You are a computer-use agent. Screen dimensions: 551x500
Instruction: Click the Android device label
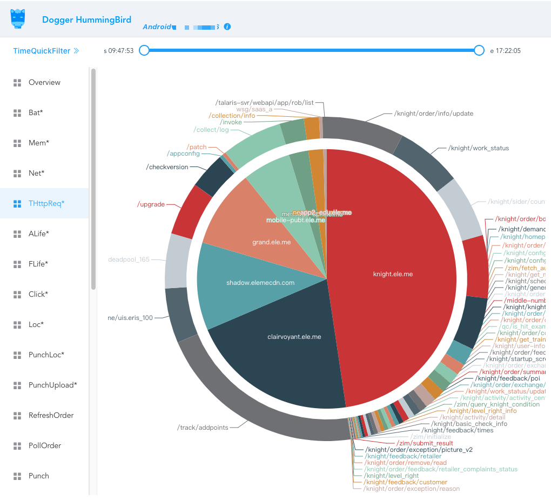pos(157,26)
